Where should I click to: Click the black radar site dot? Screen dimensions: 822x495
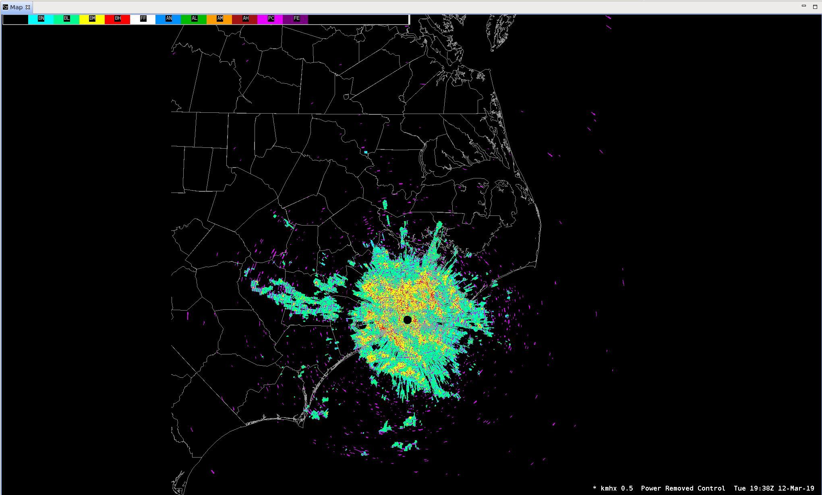pyautogui.click(x=407, y=320)
